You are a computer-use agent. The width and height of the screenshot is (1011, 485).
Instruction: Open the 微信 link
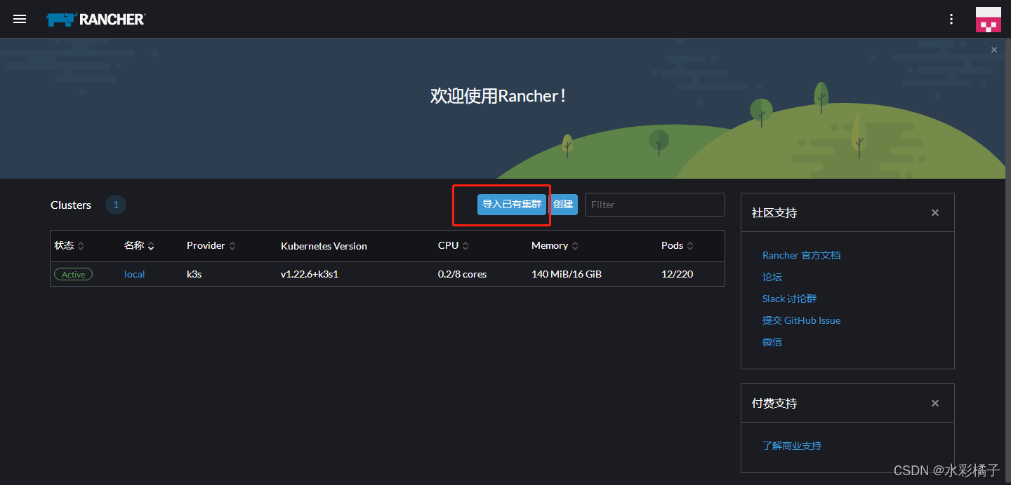pyautogui.click(x=772, y=342)
